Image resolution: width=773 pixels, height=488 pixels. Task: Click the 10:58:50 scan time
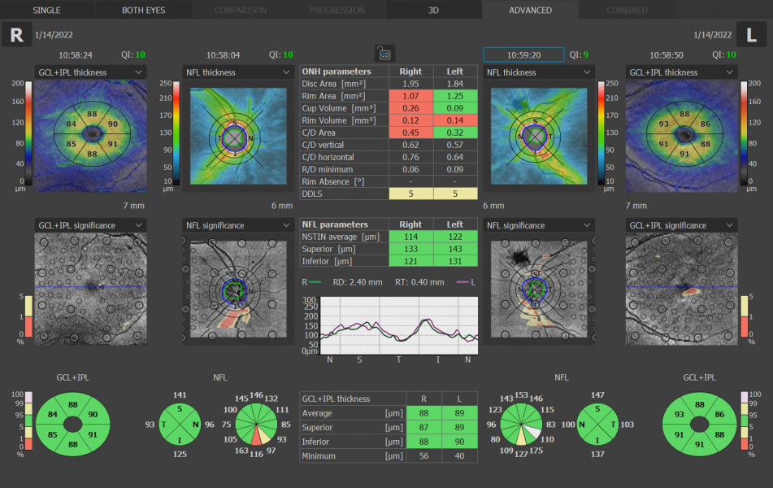click(x=667, y=54)
